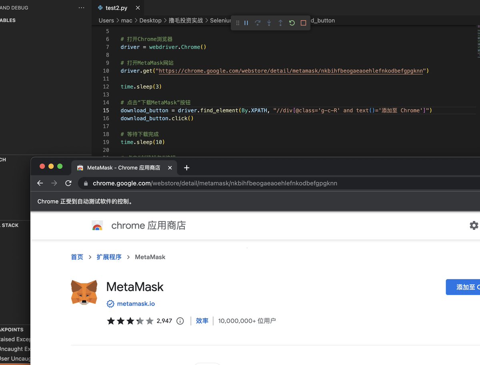Click the code line download_button.click()
The height and width of the screenshot is (365, 480).
(157, 118)
